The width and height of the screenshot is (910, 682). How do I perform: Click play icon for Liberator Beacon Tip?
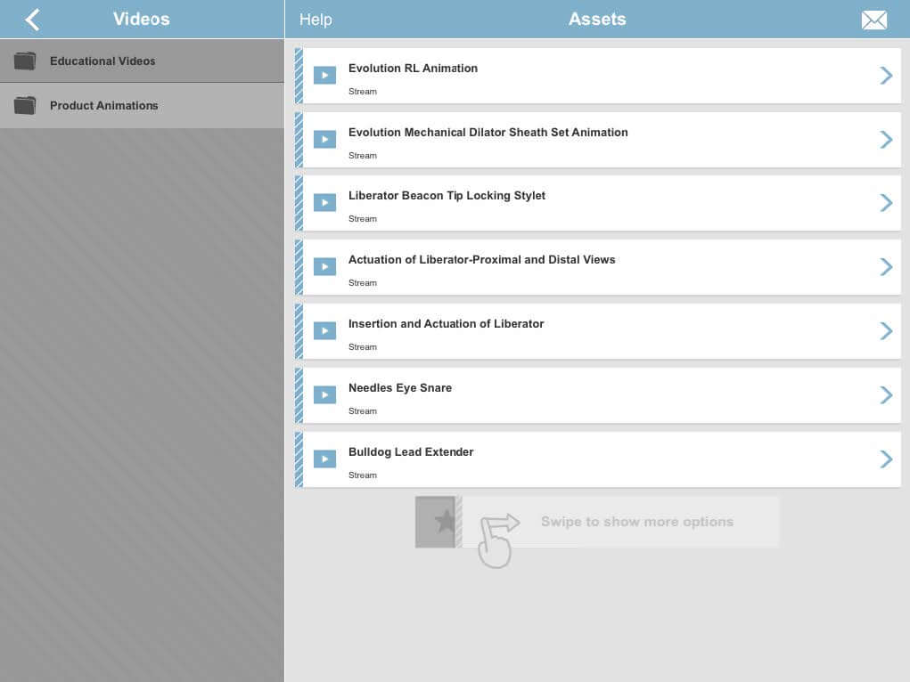324,203
